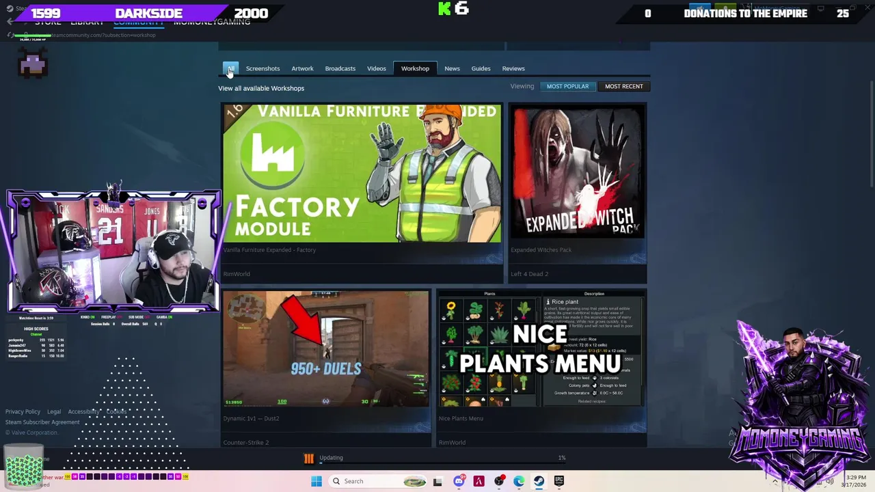Click 'Expanded Witches Pack' title text
The image size is (875, 492).
[541, 250]
